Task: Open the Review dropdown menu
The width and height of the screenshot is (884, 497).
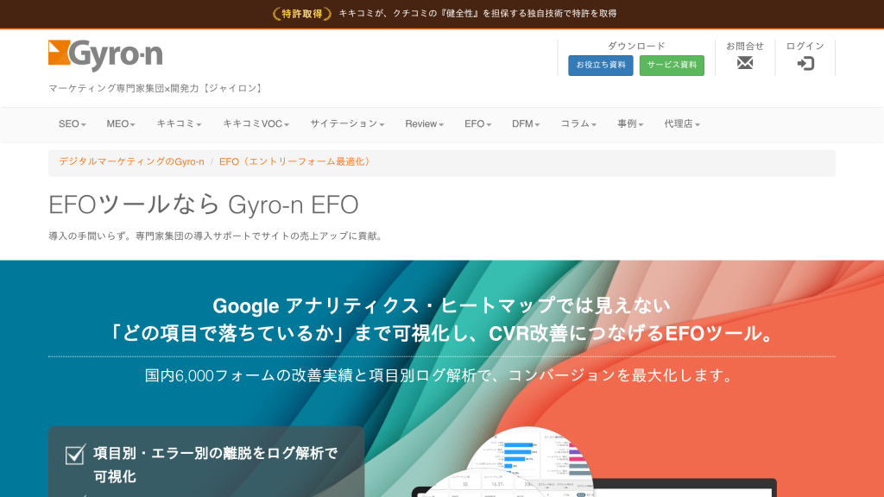Action: pos(425,124)
